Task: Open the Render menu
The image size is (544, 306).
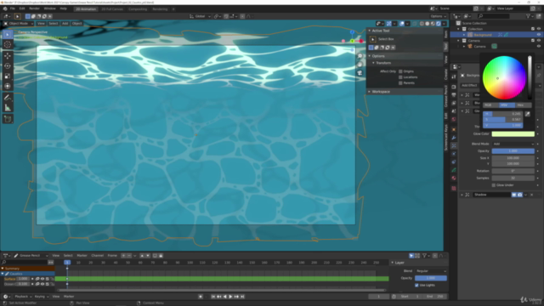Action: pyautogui.click(x=34, y=8)
